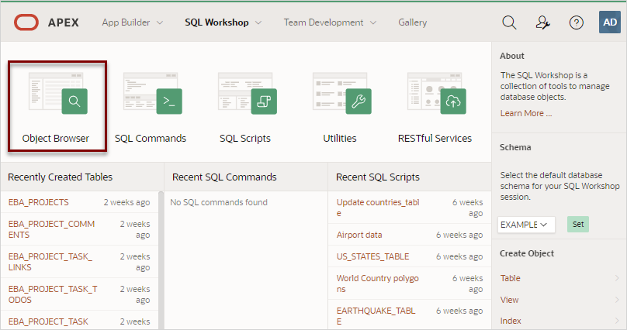Click the Recent SQL Commands heading
This screenshot has height=330, width=627.
224,177
